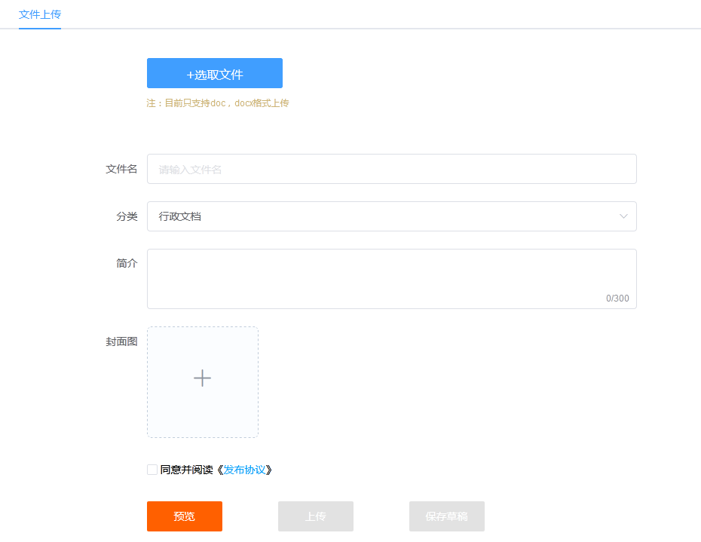The height and width of the screenshot is (542, 701).
Task: Click into the 简介 text area
Action: tap(392, 279)
